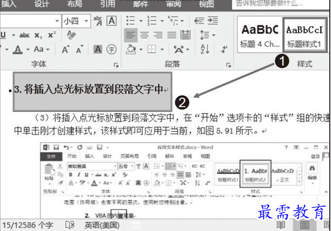Apply character border to text
This screenshot has height=231, width=331.
(x=112, y=20)
